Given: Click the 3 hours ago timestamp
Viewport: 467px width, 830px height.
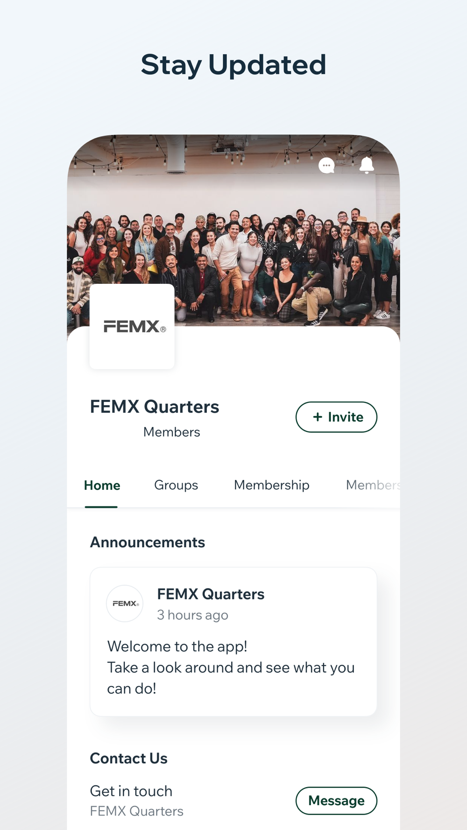Looking at the screenshot, I should pyautogui.click(x=192, y=615).
